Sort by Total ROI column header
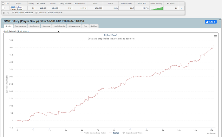The height and width of the screenshot is (137, 222). [142, 3]
